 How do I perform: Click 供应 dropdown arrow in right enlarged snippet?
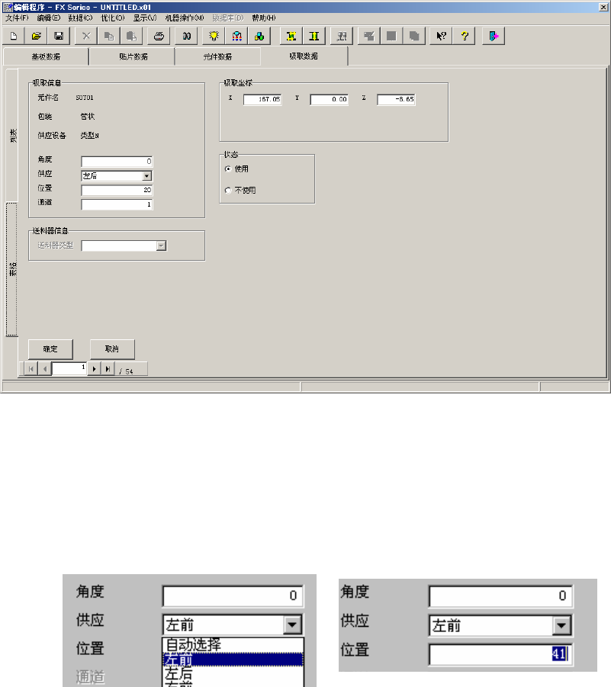click(561, 625)
